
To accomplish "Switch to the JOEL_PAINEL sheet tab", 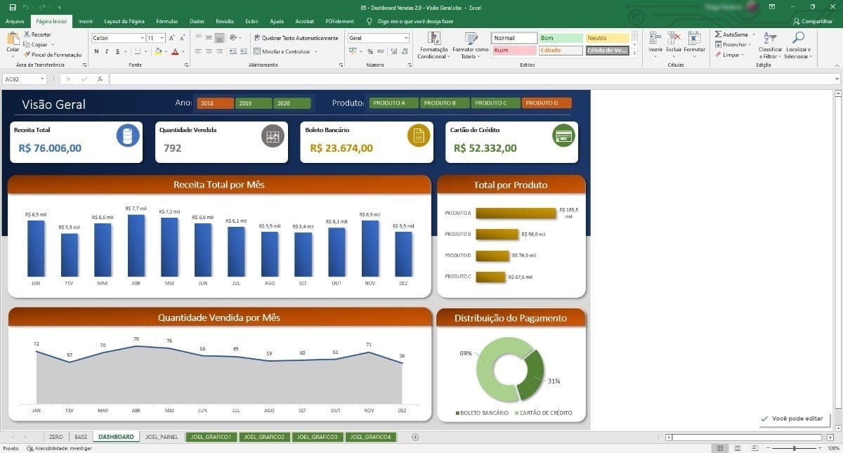I will pyautogui.click(x=162, y=437).
